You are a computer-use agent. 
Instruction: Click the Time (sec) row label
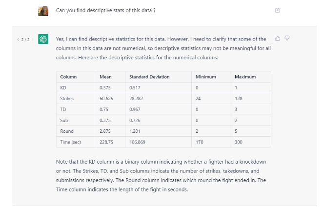pyautogui.click(x=70, y=141)
